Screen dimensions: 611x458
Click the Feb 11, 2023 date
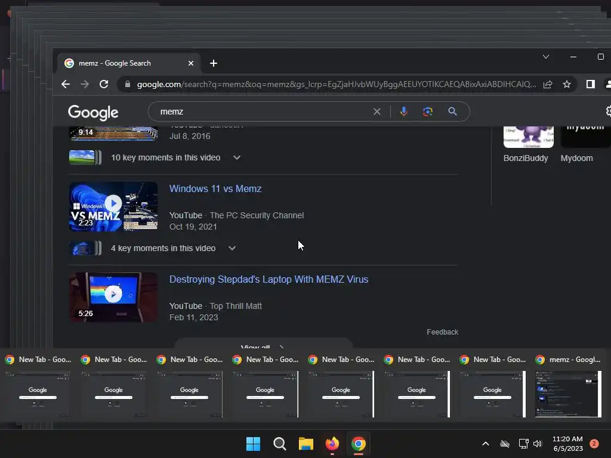(x=194, y=317)
